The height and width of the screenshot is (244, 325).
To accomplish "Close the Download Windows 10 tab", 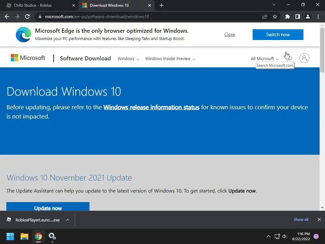I will (x=149, y=5).
